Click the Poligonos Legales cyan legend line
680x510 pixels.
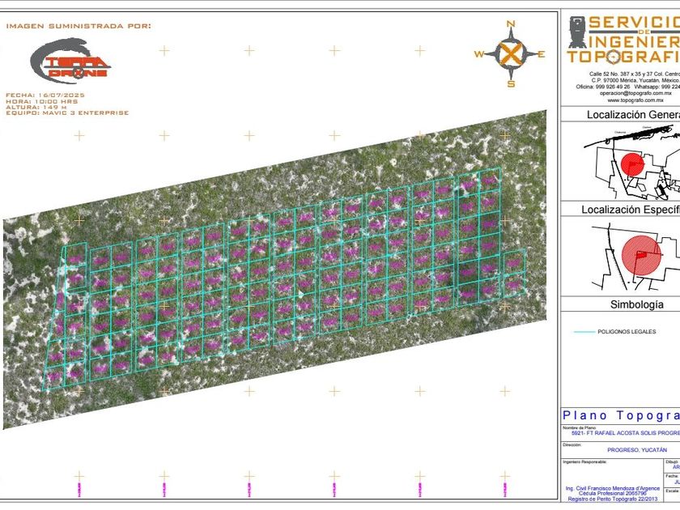coord(584,332)
